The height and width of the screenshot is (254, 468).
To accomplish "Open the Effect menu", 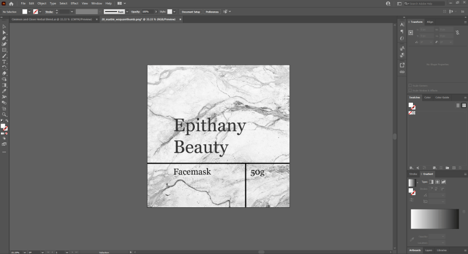I will click(75, 3).
